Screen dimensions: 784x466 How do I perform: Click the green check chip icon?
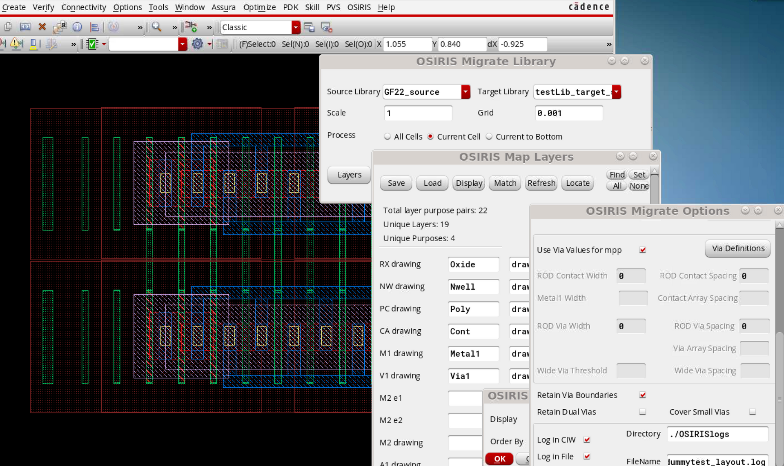click(92, 44)
